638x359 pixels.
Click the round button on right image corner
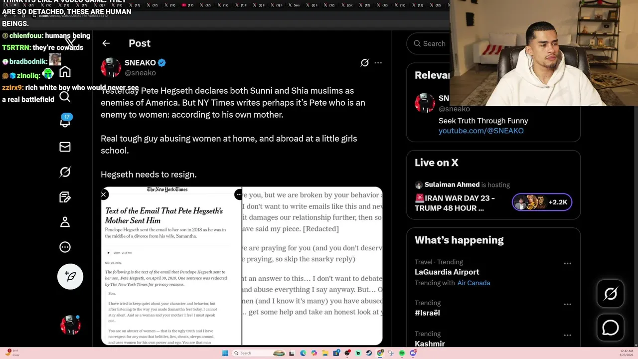(x=238, y=194)
